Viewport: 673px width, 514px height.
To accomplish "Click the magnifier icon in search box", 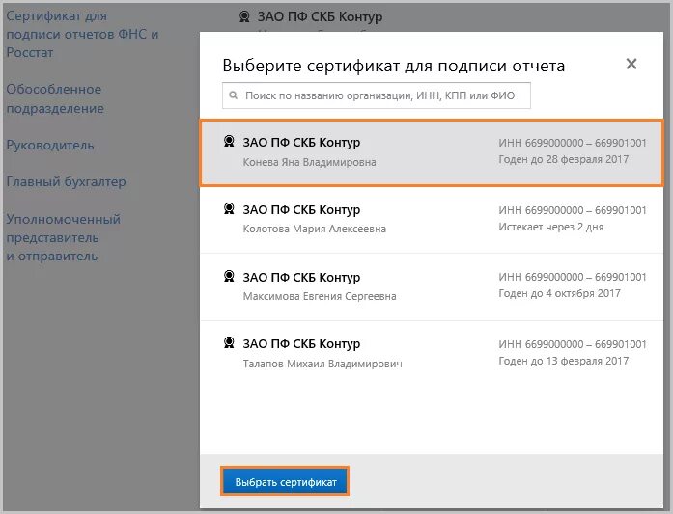I will pyautogui.click(x=233, y=95).
